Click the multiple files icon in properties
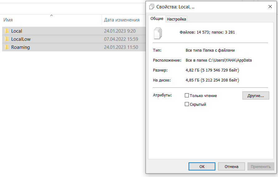The image size is (278, 177). pos(158,33)
